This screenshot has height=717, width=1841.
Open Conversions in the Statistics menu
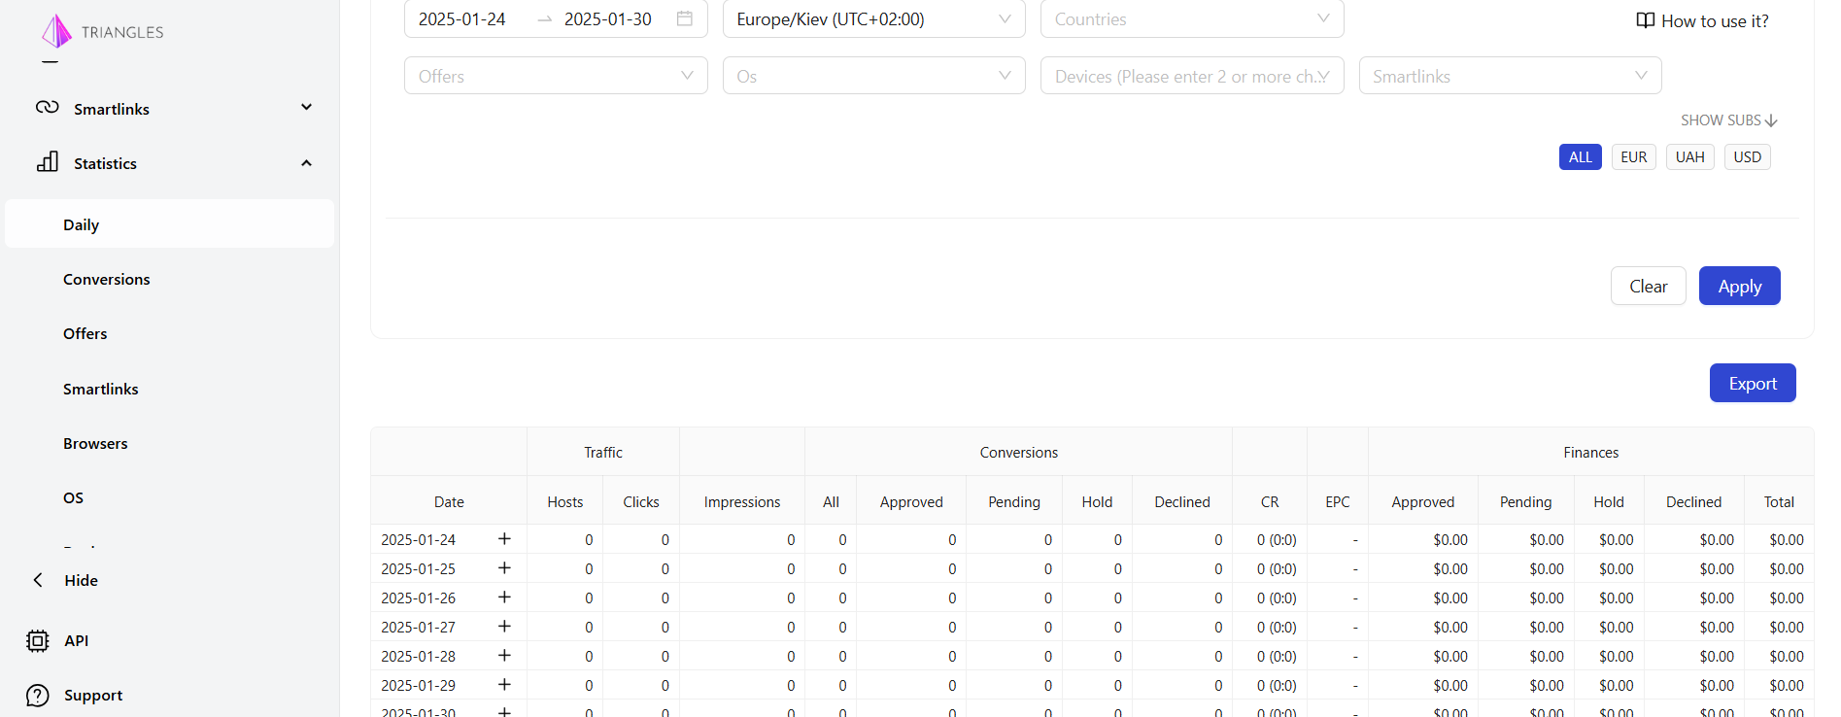point(107,280)
